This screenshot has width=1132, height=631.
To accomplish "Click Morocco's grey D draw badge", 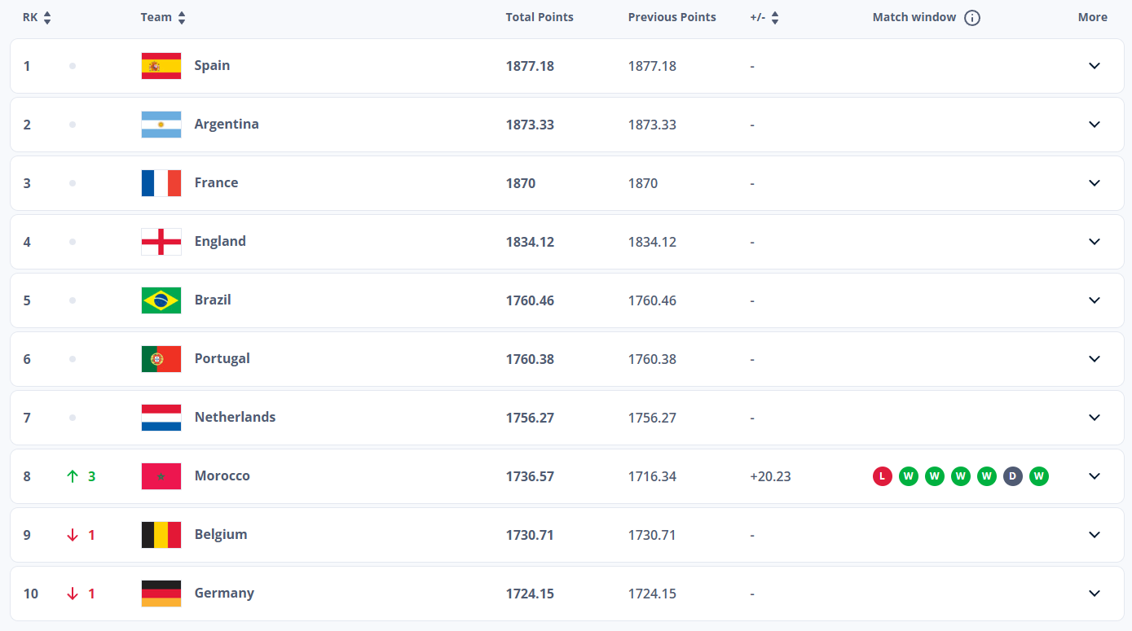I will (x=1012, y=476).
